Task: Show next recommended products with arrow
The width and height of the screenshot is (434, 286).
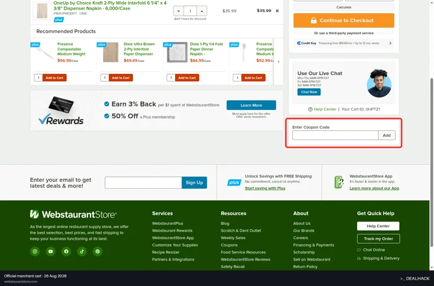Action: pyautogui.click(x=279, y=61)
